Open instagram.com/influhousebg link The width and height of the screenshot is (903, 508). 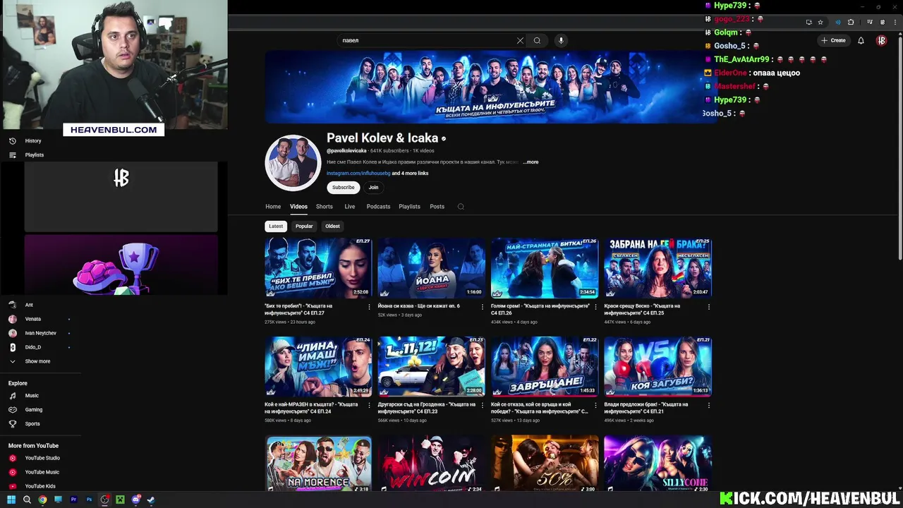click(x=358, y=174)
